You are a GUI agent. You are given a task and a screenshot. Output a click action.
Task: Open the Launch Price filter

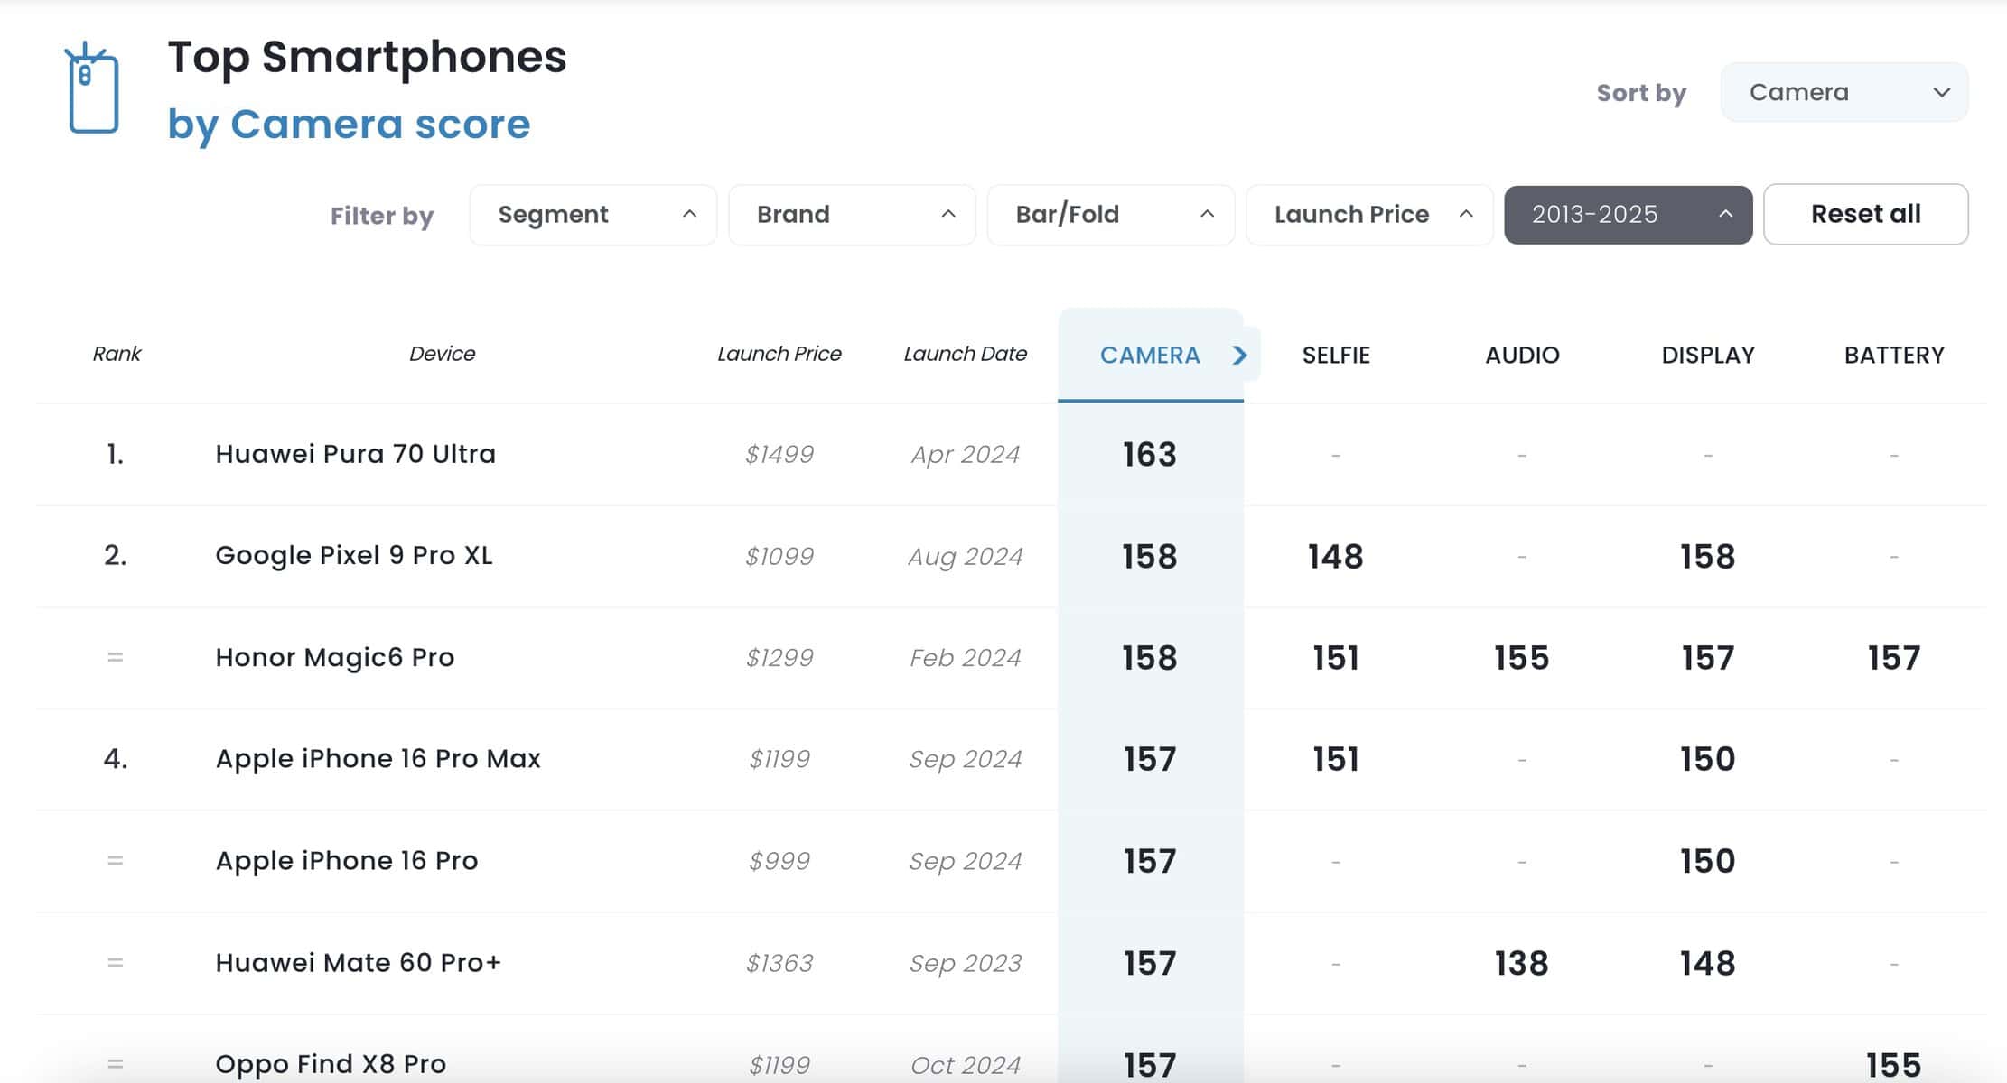[x=1369, y=215]
